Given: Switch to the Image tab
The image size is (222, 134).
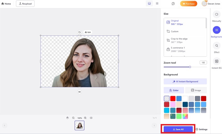Looking at the screenshot, I should tap(196, 90).
